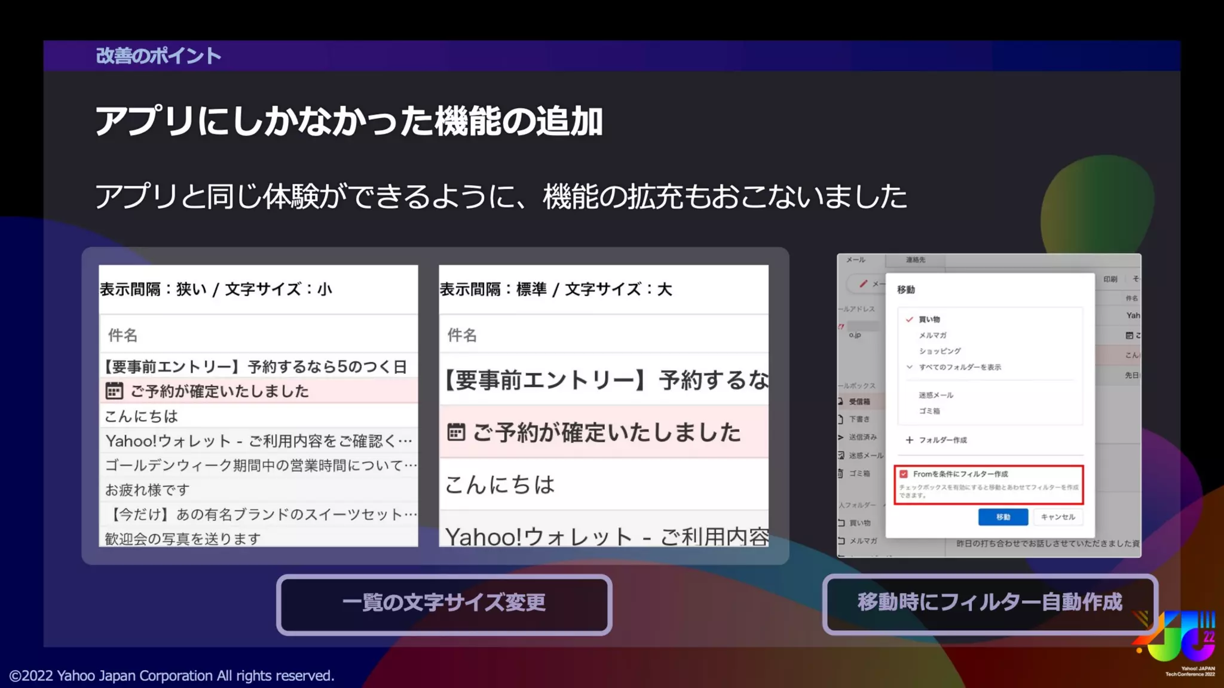Screen dimensions: 1224x688
Task: Select ショッピング folder in move dialog
Action: [x=940, y=351]
